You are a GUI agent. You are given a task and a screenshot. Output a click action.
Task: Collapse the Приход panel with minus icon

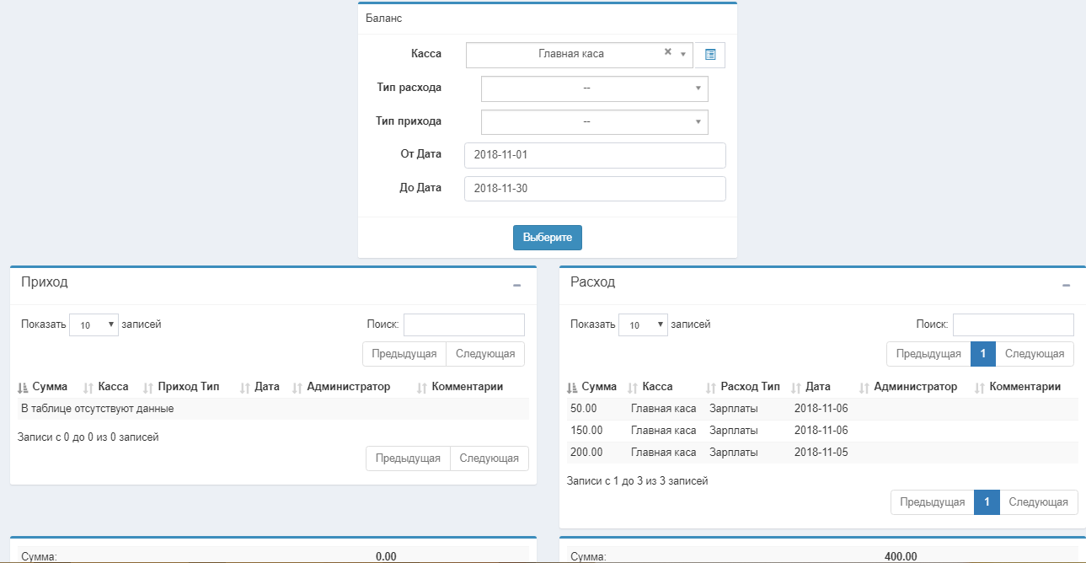(x=516, y=286)
